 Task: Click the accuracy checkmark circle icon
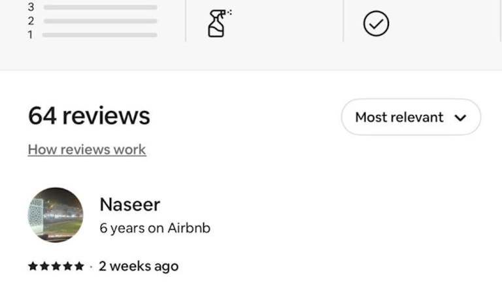(x=376, y=24)
